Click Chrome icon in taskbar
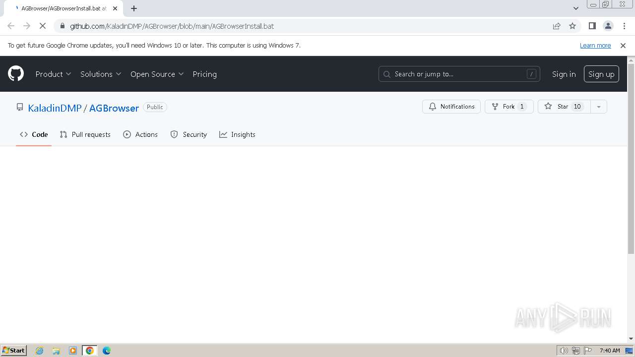This screenshot has height=357, width=635. (90, 350)
